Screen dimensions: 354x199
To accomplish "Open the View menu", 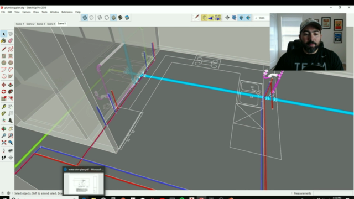I will tap(17, 12).
